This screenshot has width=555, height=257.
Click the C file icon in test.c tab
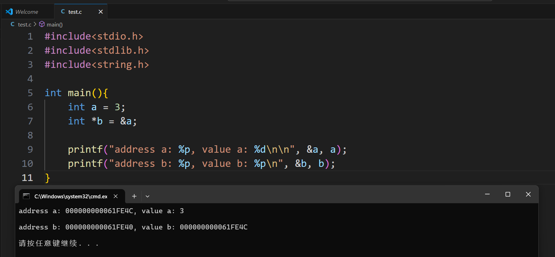point(63,12)
